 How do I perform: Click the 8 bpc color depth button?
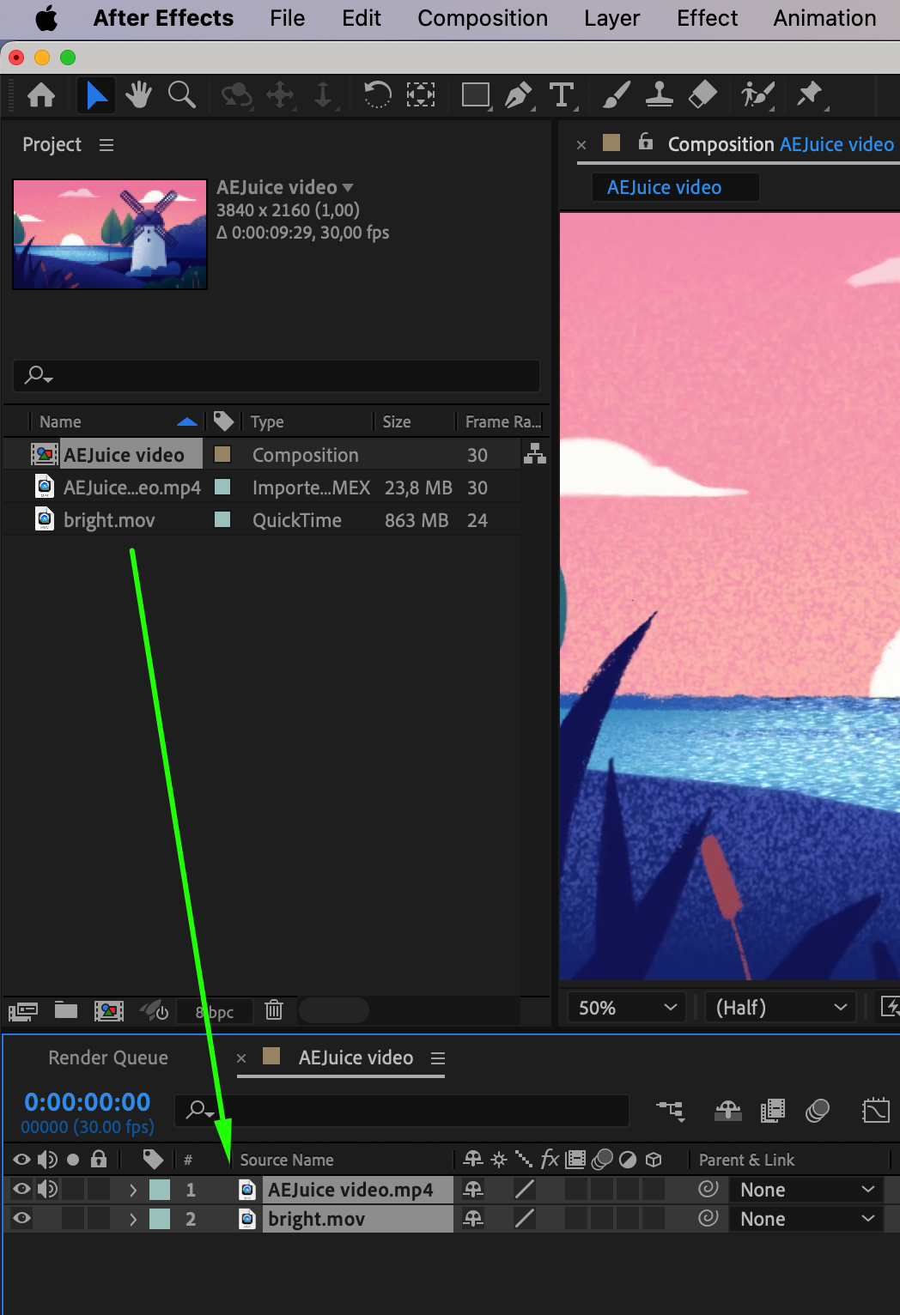click(215, 1011)
